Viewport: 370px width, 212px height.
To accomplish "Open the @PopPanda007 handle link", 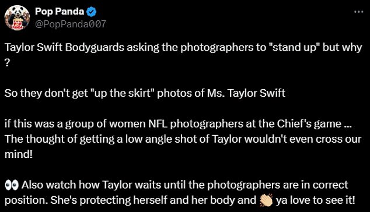I will click(71, 24).
